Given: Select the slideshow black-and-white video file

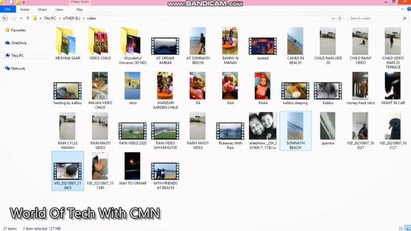Looking at the screenshot, I should [x=263, y=131].
